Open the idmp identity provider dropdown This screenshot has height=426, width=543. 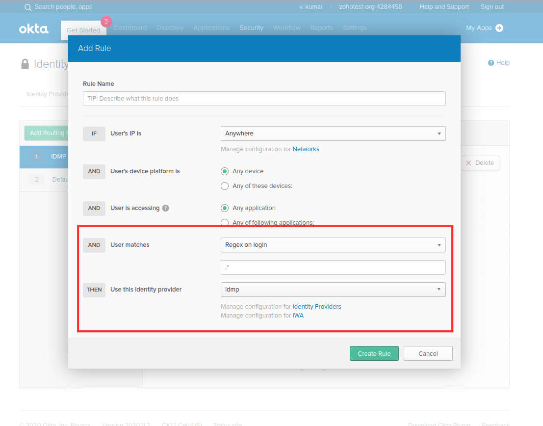tap(333, 290)
